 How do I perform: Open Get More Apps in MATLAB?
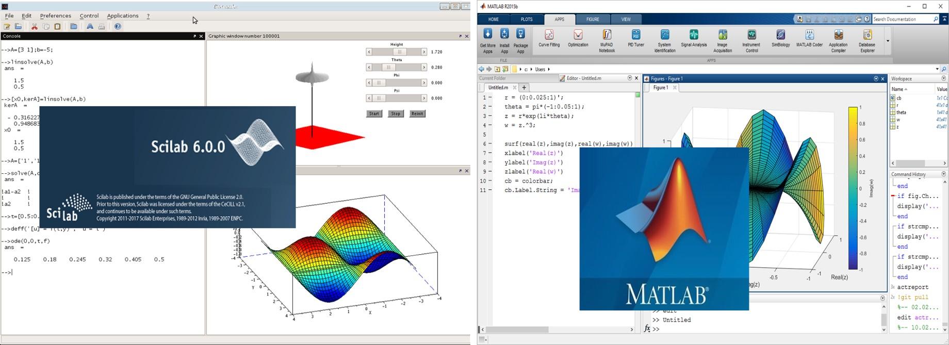[x=487, y=41]
